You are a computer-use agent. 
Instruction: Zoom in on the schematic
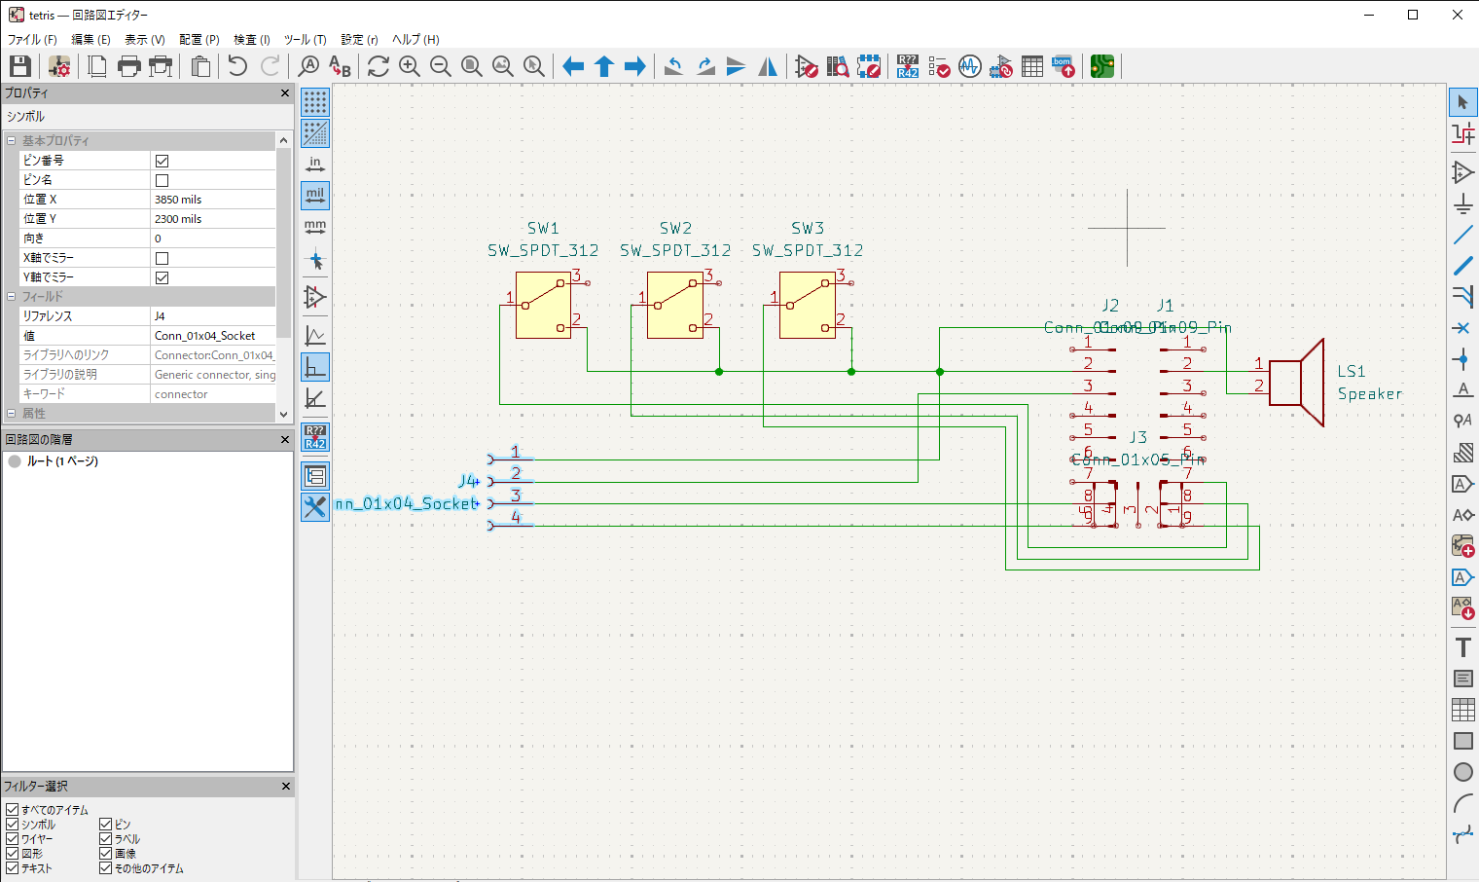point(410,66)
